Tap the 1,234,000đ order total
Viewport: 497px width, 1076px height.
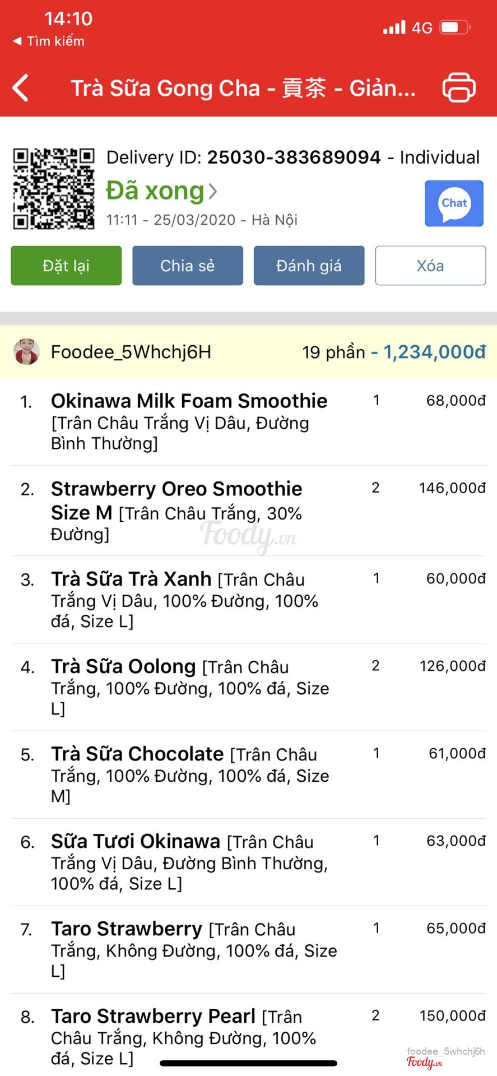tap(434, 352)
